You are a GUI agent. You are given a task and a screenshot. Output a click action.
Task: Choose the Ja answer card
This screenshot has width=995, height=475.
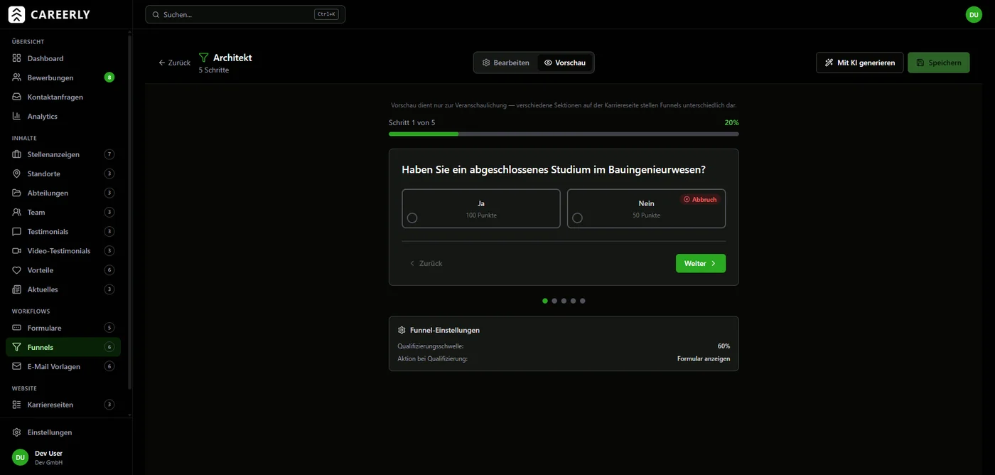(x=481, y=208)
